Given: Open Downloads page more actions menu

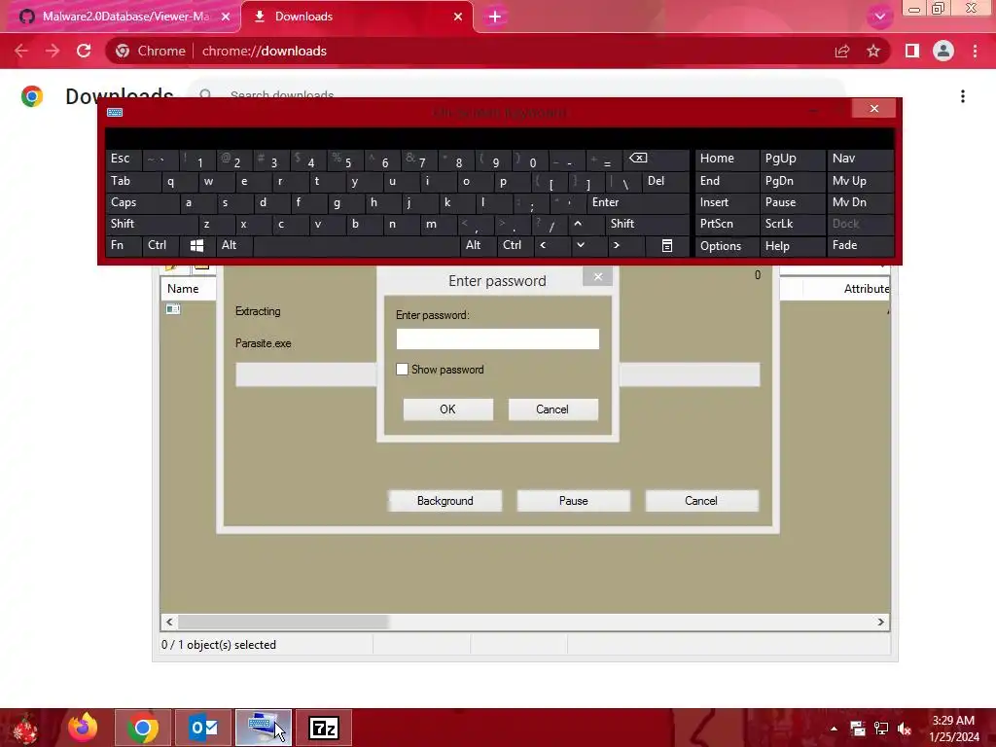Looking at the screenshot, I should pos(963,96).
